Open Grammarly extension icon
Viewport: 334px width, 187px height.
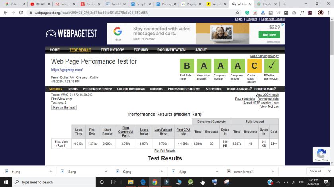[x=247, y=13]
